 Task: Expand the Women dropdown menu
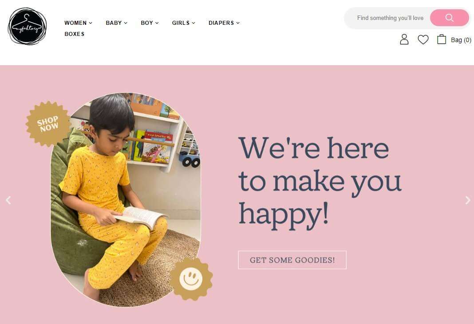(78, 23)
